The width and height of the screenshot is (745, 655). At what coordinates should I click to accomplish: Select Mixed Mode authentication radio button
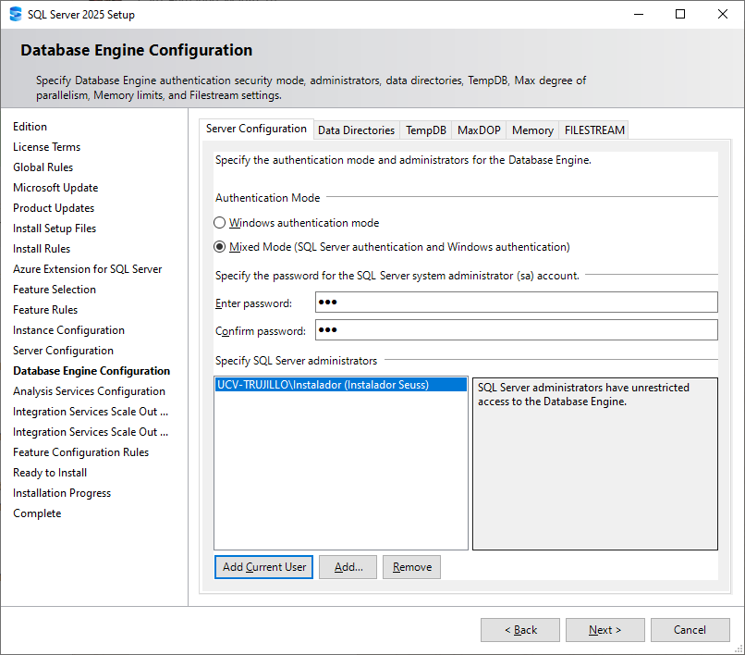coord(219,247)
